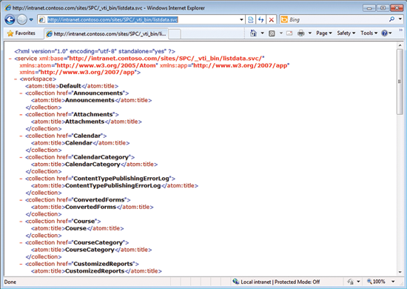Collapse the ConvertedForms collection node
The image size is (407, 289).
tap(21, 200)
